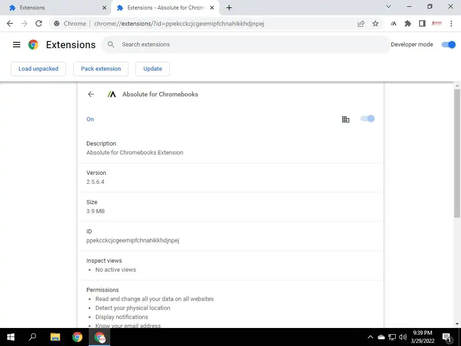461x346 pixels.
Task: Click the address bar URL
Action: pos(179,23)
